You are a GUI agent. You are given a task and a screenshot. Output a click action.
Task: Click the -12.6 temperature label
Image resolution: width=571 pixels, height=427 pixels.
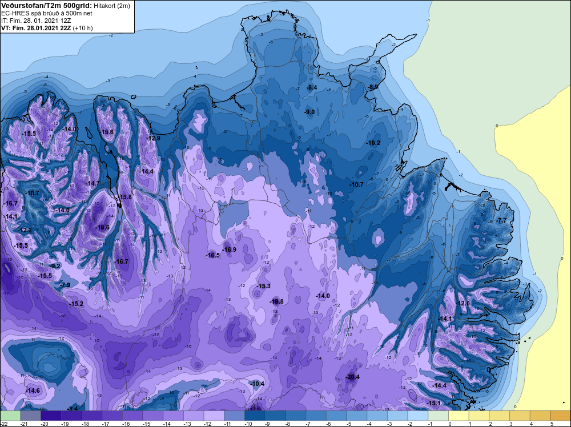click(463, 303)
